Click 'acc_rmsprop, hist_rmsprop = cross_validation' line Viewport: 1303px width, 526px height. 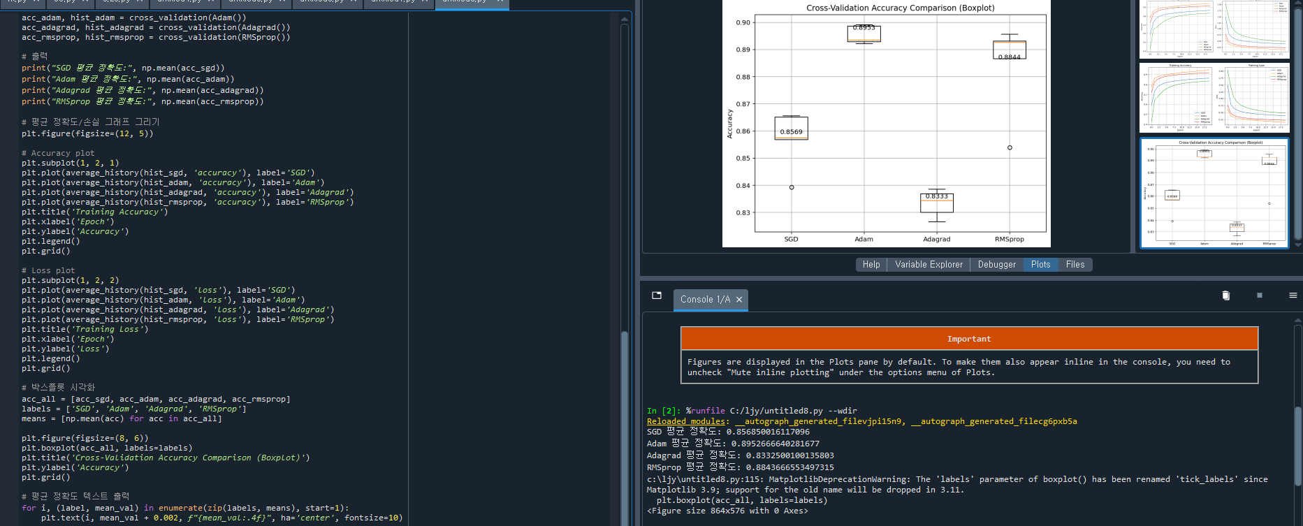coord(156,37)
